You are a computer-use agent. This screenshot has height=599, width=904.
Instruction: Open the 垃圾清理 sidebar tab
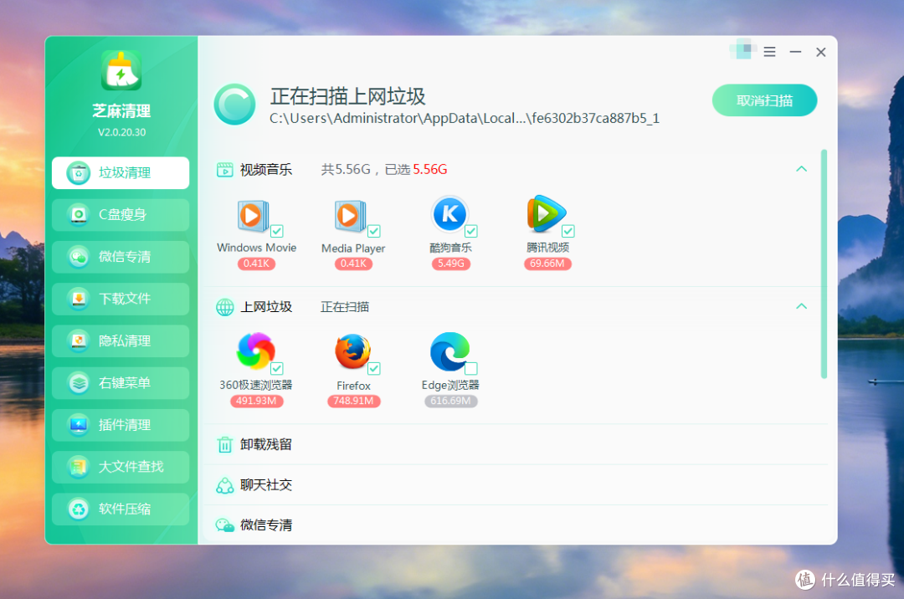click(x=121, y=173)
